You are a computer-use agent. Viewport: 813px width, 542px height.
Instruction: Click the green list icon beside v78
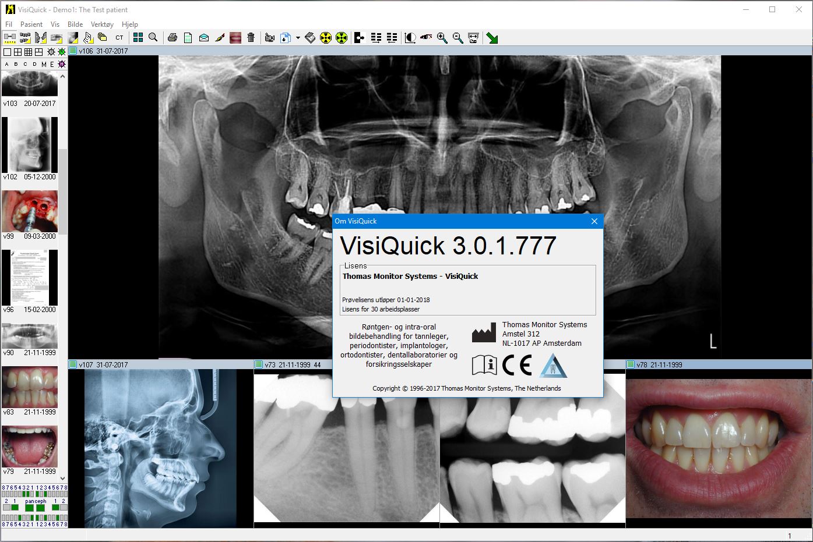630,364
